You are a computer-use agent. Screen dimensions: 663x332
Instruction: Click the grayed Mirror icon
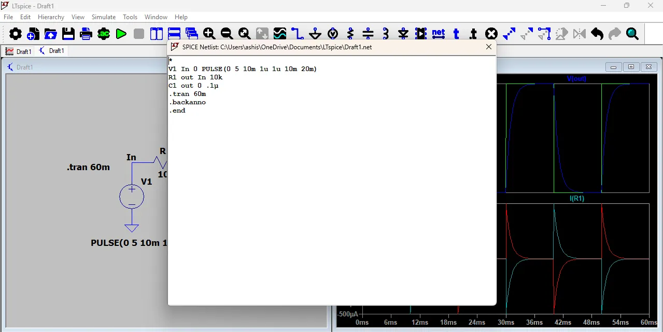click(x=580, y=34)
